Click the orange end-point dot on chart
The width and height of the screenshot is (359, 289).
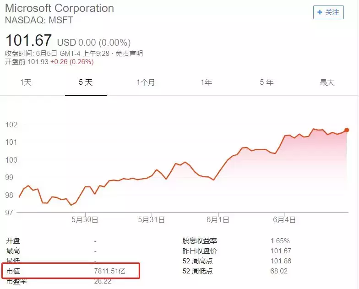pos(347,130)
